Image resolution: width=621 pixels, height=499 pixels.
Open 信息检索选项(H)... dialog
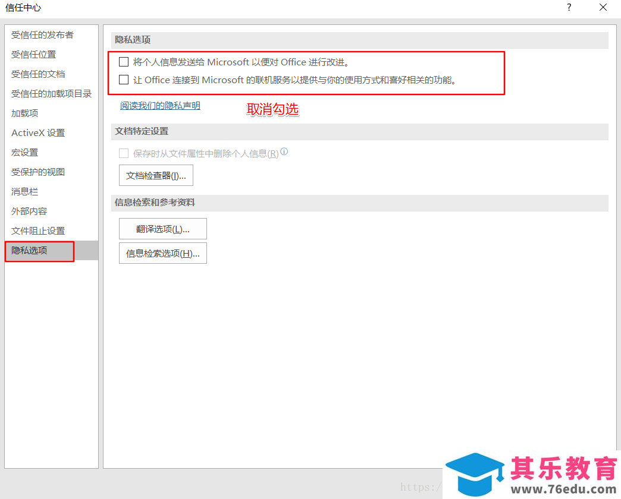click(163, 254)
